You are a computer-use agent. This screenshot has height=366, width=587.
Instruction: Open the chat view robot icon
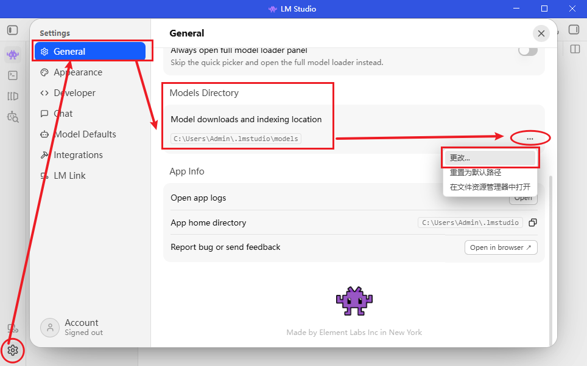click(x=13, y=55)
